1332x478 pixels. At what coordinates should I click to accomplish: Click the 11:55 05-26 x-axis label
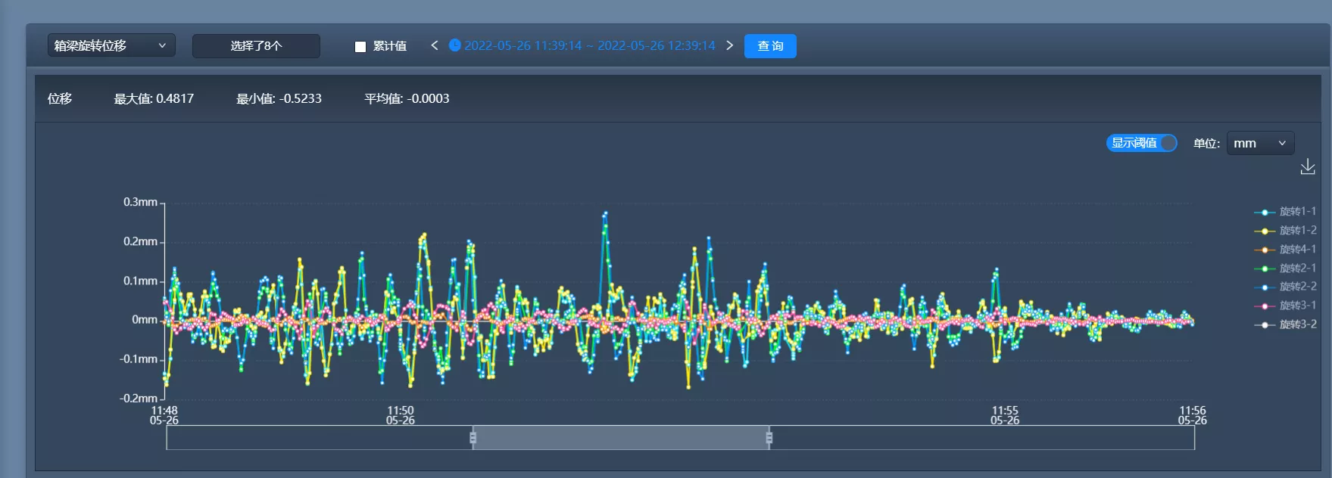click(1005, 415)
